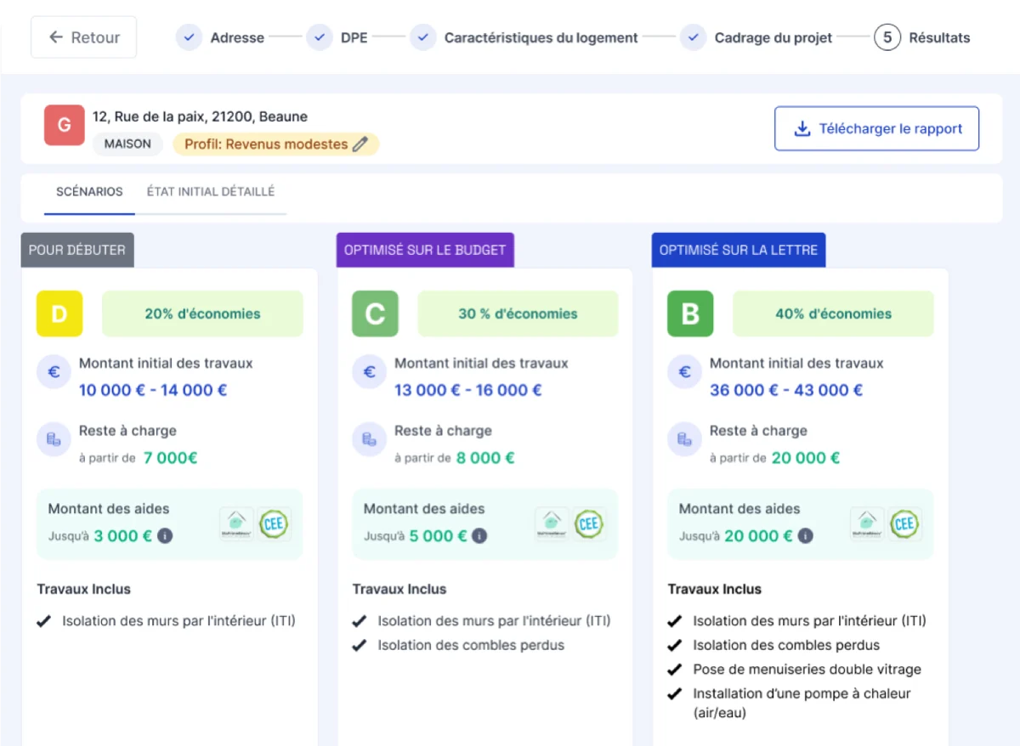Viewport: 1020px width, 746px height.
Task: Click the 8 000 € reste à charge value
Action: click(x=485, y=458)
